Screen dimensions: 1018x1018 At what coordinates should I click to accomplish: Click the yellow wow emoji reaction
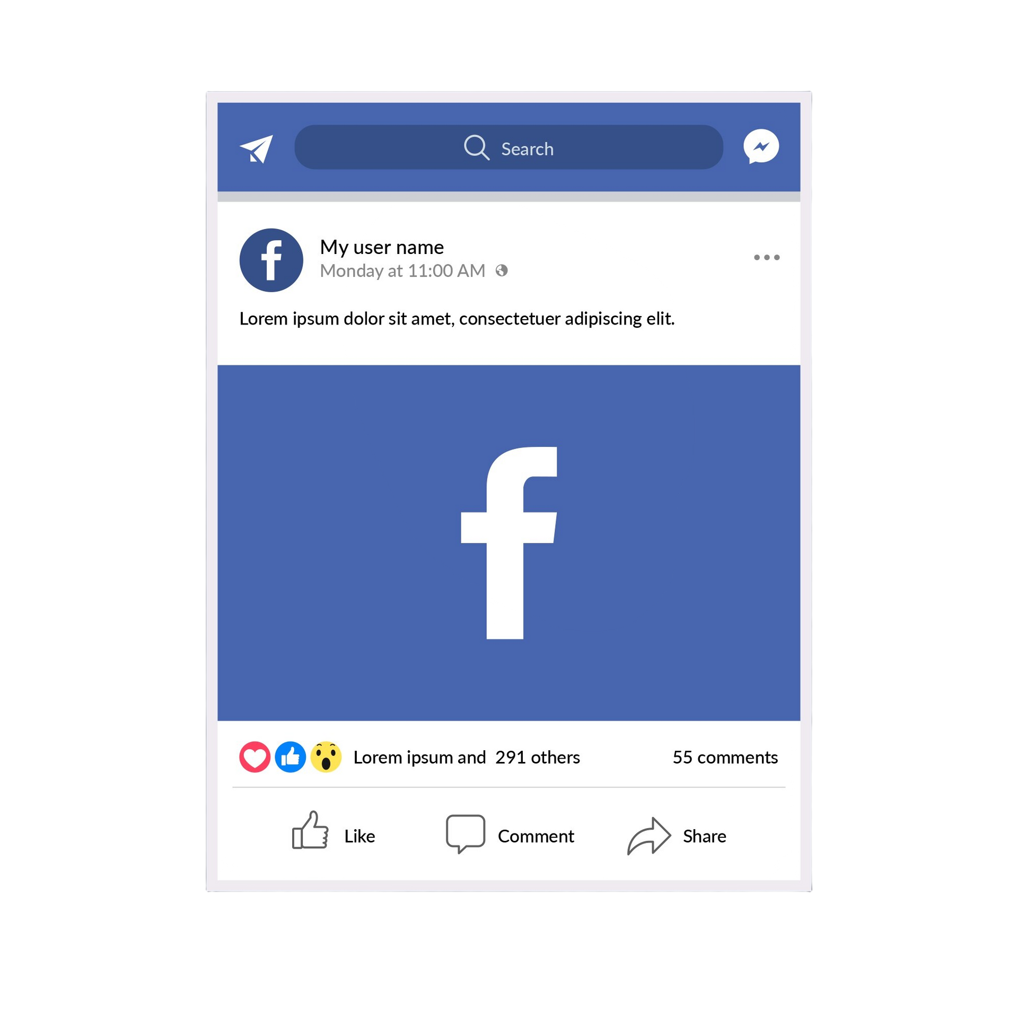click(326, 757)
